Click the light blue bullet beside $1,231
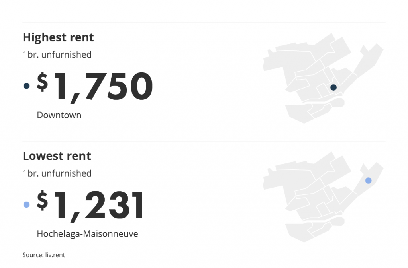 [x=27, y=205]
